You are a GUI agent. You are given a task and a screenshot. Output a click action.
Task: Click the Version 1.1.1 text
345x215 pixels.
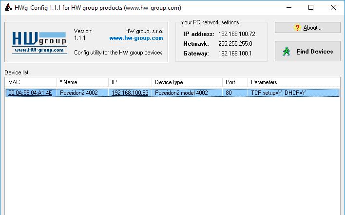pyautogui.click(x=83, y=35)
